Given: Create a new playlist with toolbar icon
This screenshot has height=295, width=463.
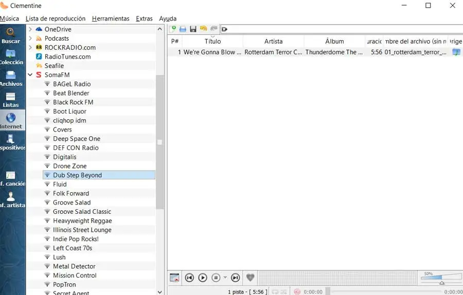Looking at the screenshot, I should (173, 29).
